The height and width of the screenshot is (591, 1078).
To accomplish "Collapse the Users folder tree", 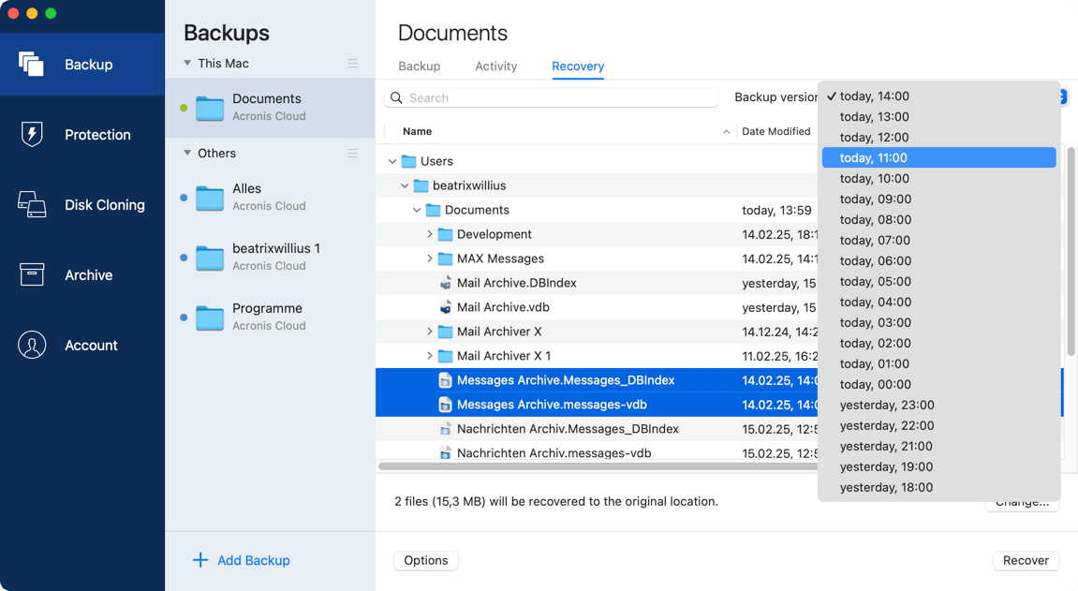I will 392,161.
